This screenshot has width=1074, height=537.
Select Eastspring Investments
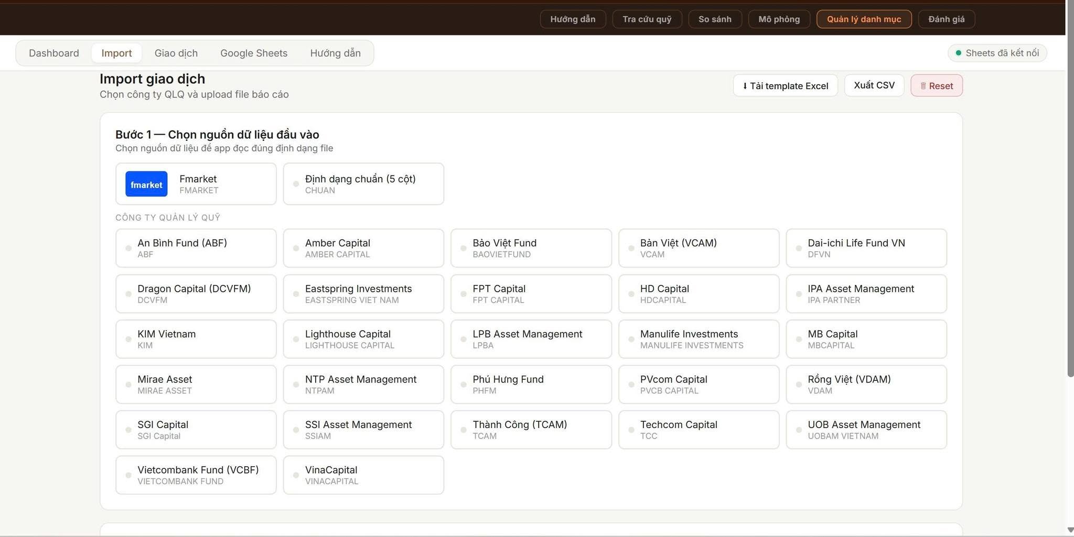[x=363, y=294]
